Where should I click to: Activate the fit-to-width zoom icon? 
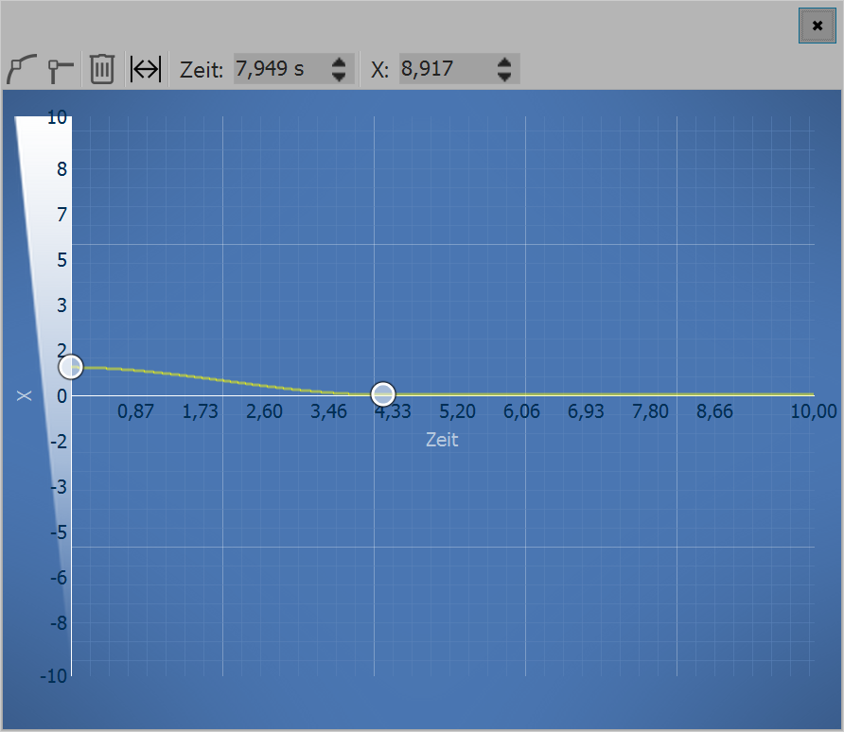point(145,68)
